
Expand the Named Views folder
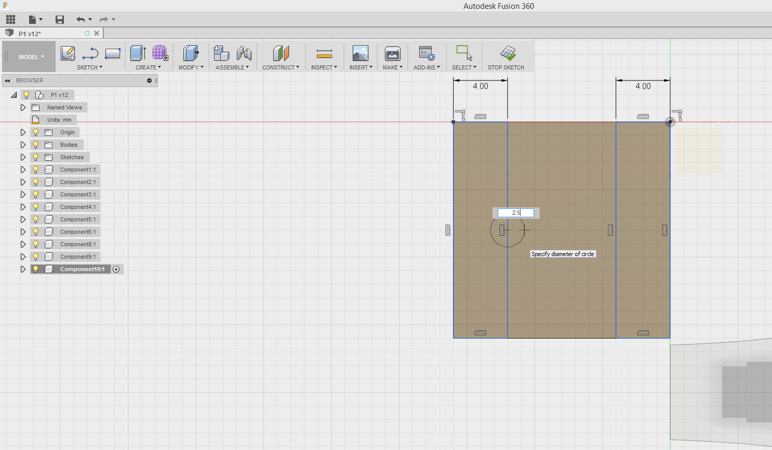coord(23,107)
